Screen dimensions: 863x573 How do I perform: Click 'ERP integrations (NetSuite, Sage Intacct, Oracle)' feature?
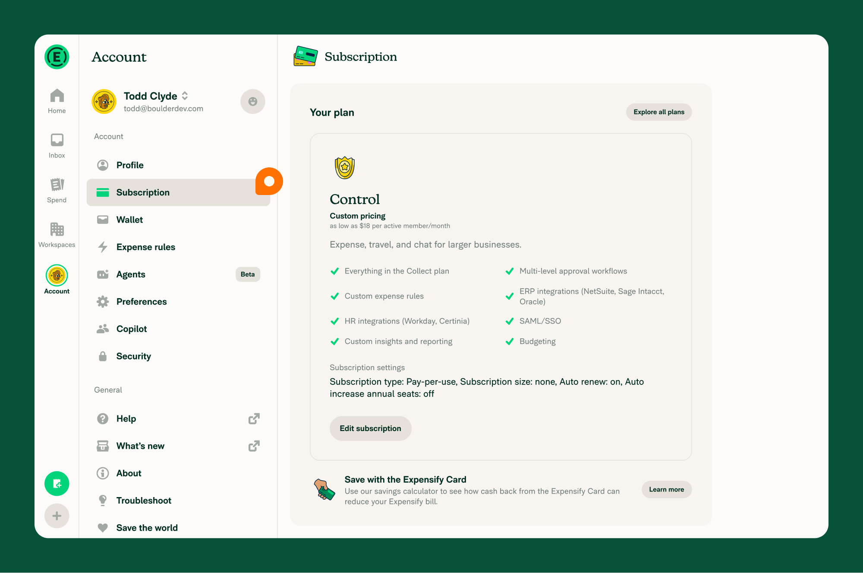(x=592, y=296)
